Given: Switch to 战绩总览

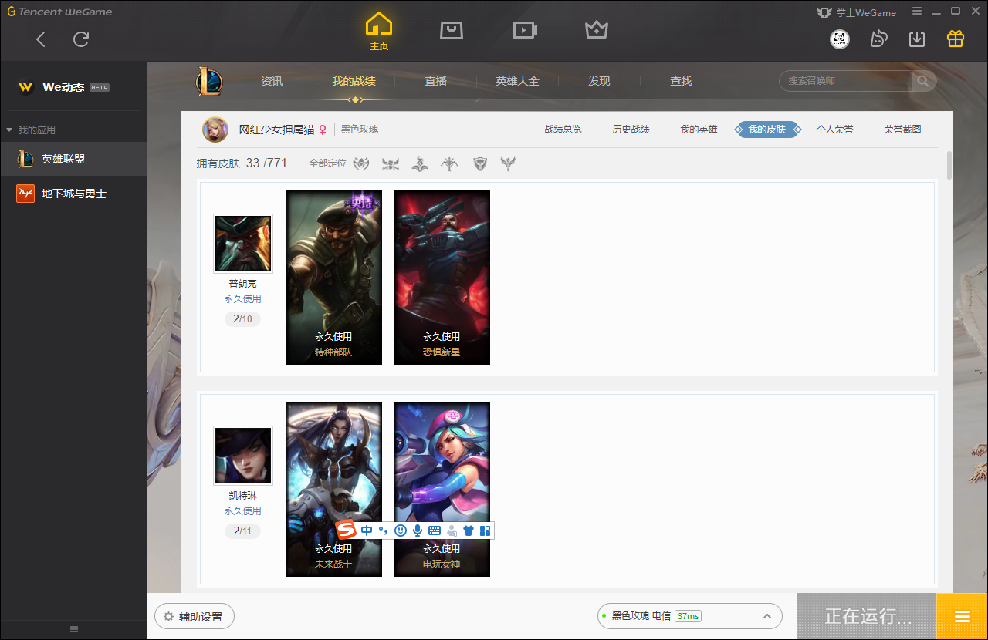Looking at the screenshot, I should coord(563,130).
